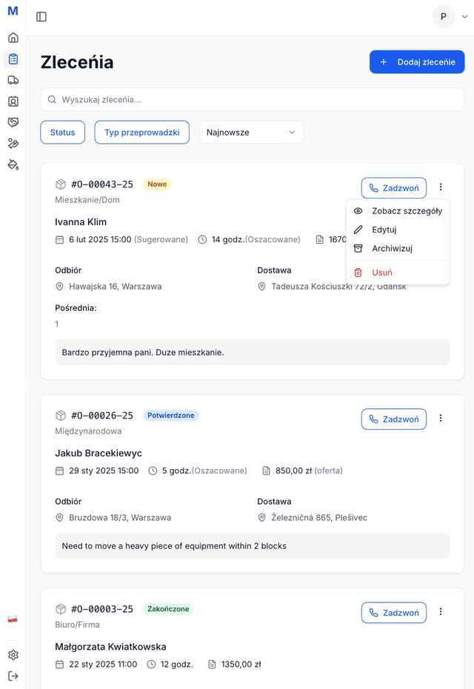The width and height of the screenshot is (474, 689).
Task: Select the paint bucket icon in sidebar
Action: 13,164
